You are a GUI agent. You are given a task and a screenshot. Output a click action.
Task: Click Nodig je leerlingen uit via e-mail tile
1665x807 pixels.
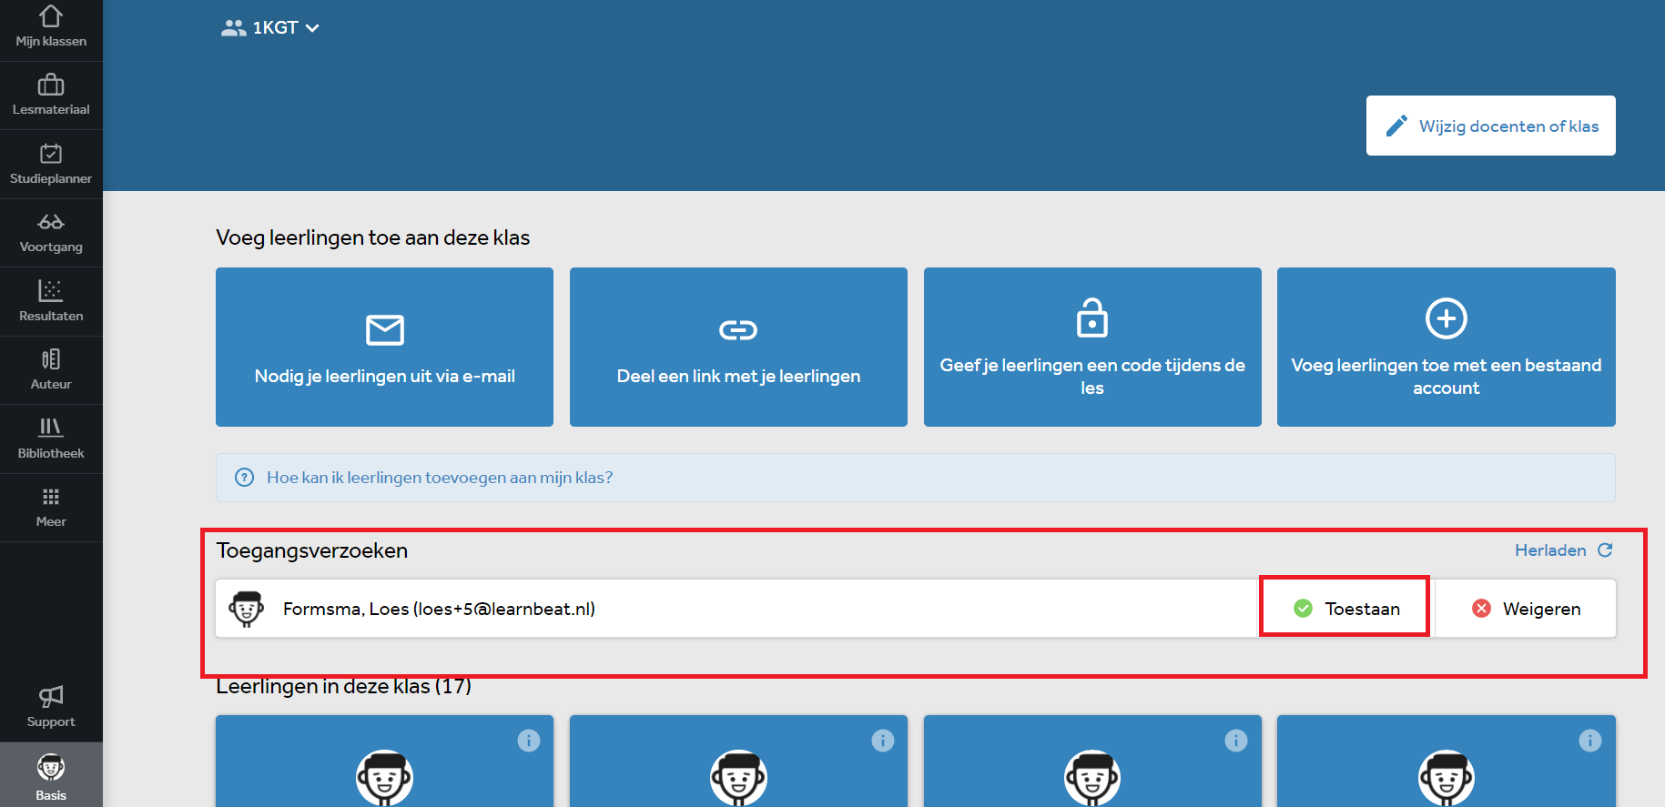384,347
